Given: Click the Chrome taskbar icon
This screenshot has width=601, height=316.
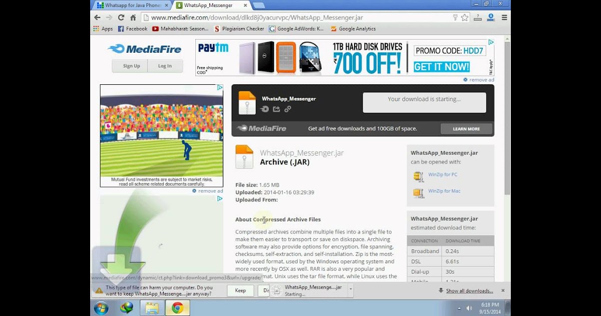Looking at the screenshot, I should click(177, 308).
